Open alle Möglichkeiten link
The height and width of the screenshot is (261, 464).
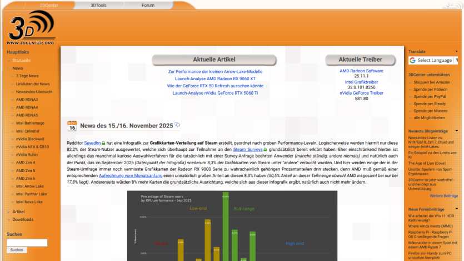point(429,117)
